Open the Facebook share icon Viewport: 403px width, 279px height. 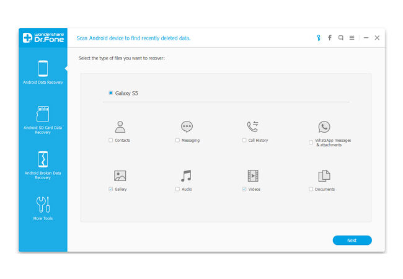(330, 38)
